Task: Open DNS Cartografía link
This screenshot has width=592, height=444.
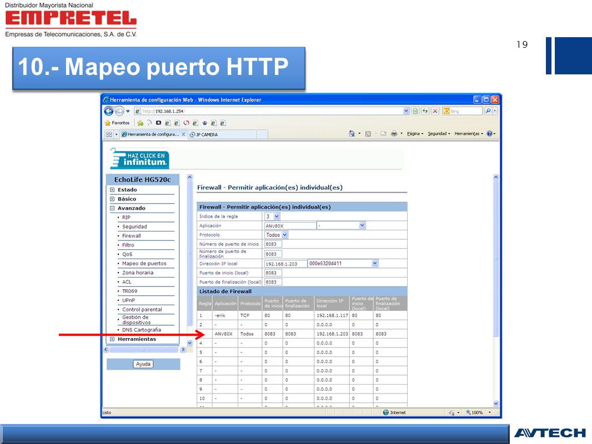Action: 142,330
